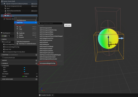
Task: Open the Find References submenu
Action: point(26,20)
